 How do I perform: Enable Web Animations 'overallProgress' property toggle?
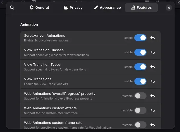140,96
